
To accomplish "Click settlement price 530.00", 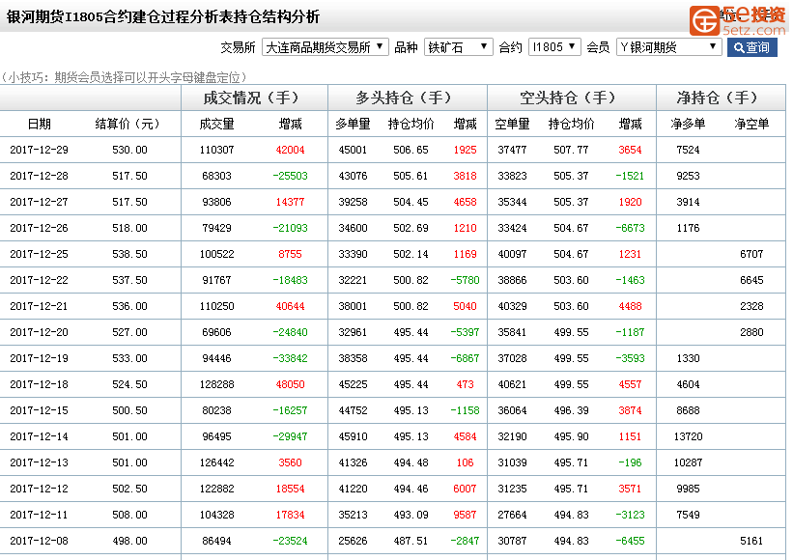I will pos(130,150).
